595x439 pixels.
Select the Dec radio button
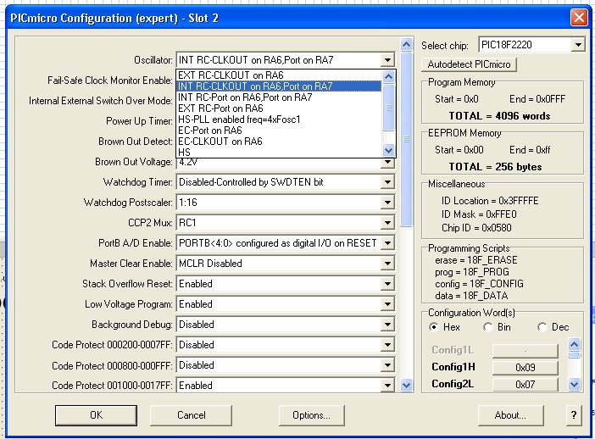pos(542,327)
